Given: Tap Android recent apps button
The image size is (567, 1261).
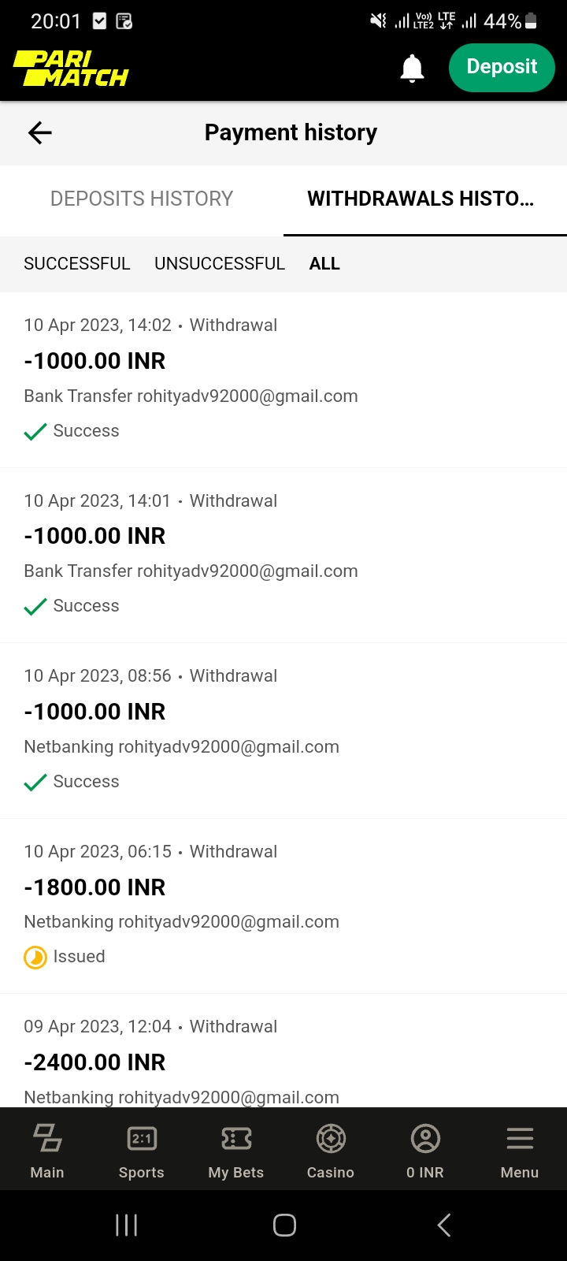Looking at the screenshot, I should (x=127, y=1225).
